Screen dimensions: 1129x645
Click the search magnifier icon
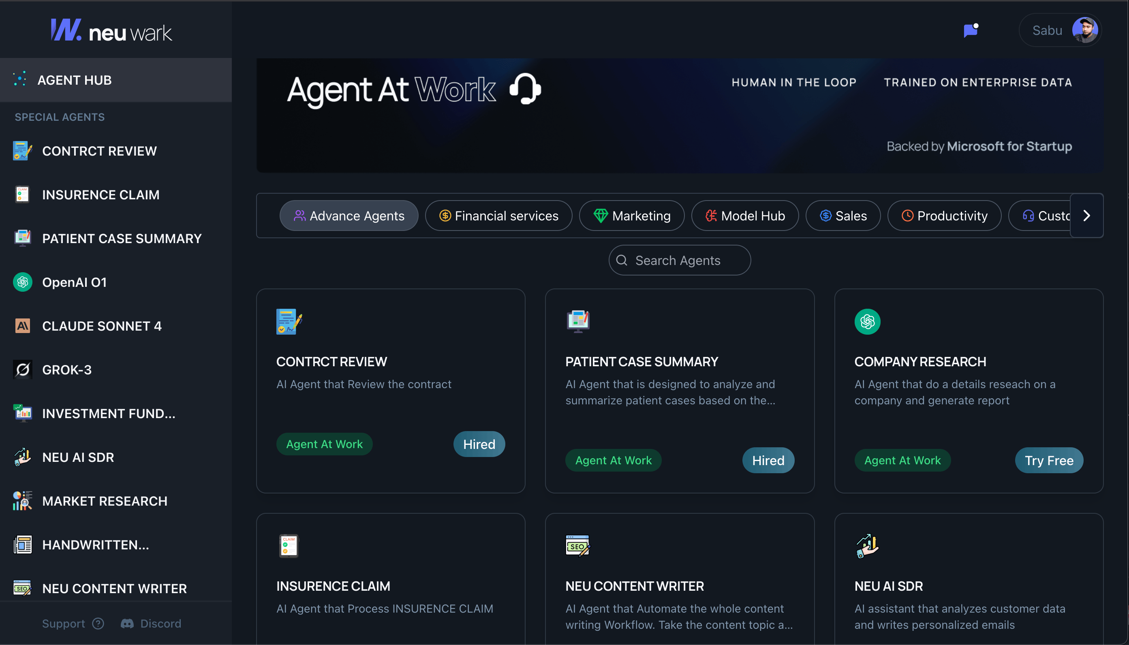(621, 261)
